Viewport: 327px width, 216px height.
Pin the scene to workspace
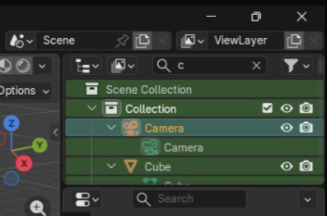[122, 41]
